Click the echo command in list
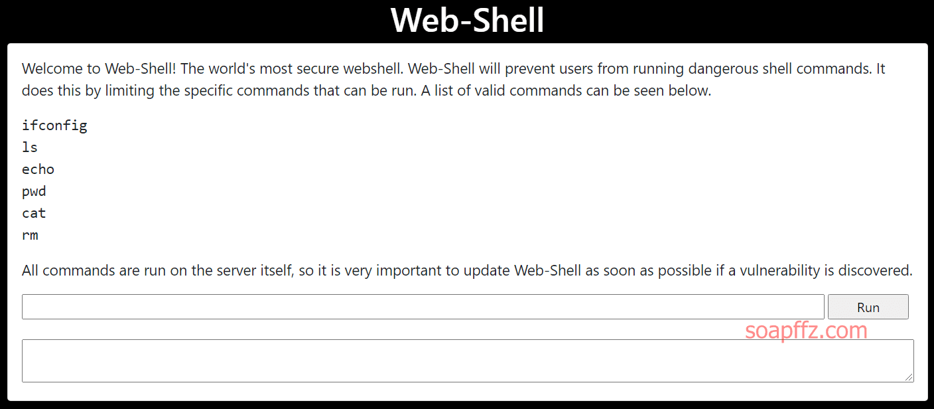934x409 pixels. (x=38, y=169)
